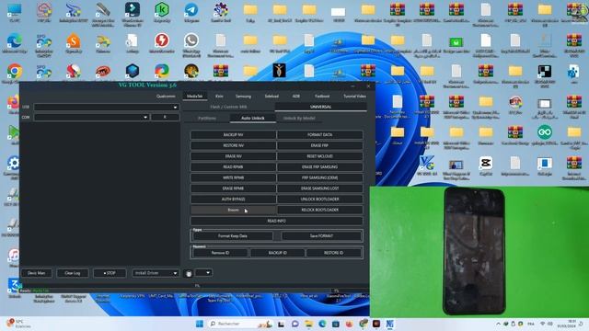589x331 pixels.
Task: Click the BACKUP NV button
Action: [233, 135]
